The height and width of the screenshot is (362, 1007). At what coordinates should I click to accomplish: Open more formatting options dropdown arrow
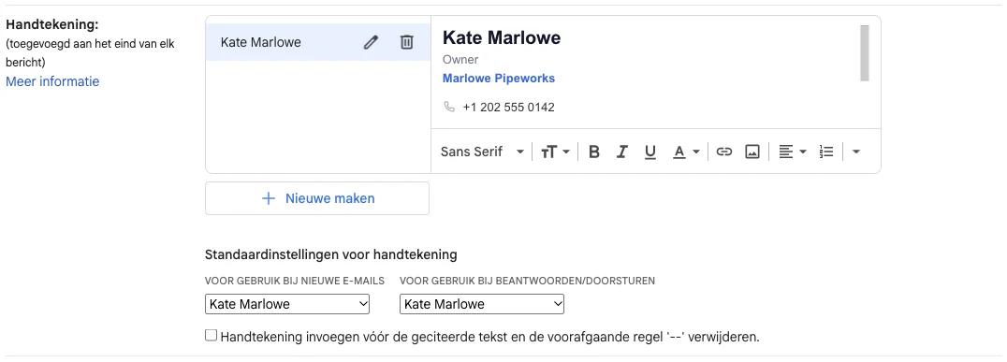(855, 152)
